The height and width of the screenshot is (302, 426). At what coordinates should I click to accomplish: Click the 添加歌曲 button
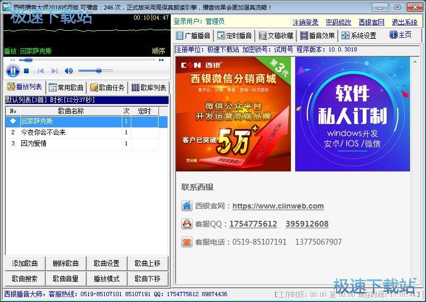25,263
